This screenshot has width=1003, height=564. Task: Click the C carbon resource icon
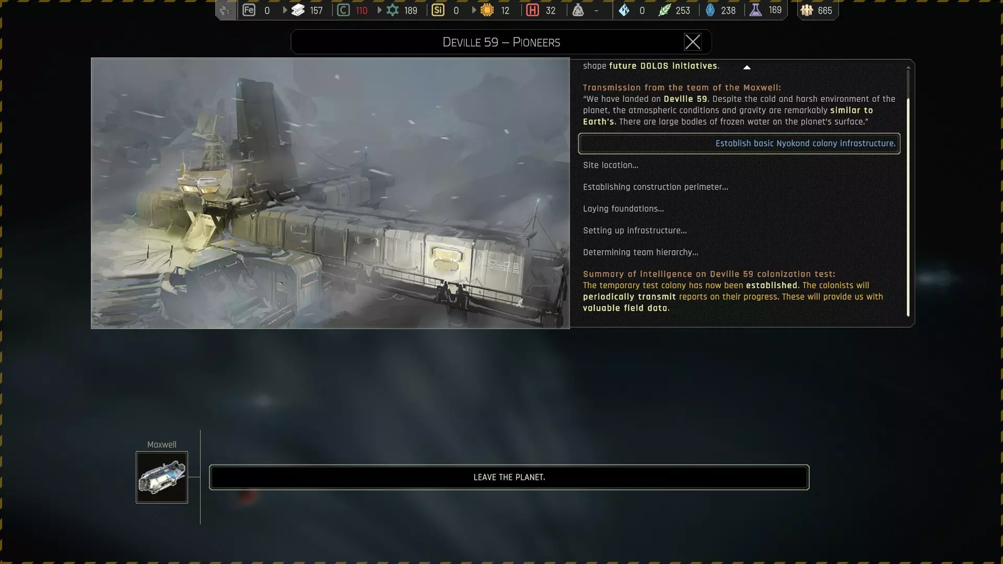(x=343, y=10)
